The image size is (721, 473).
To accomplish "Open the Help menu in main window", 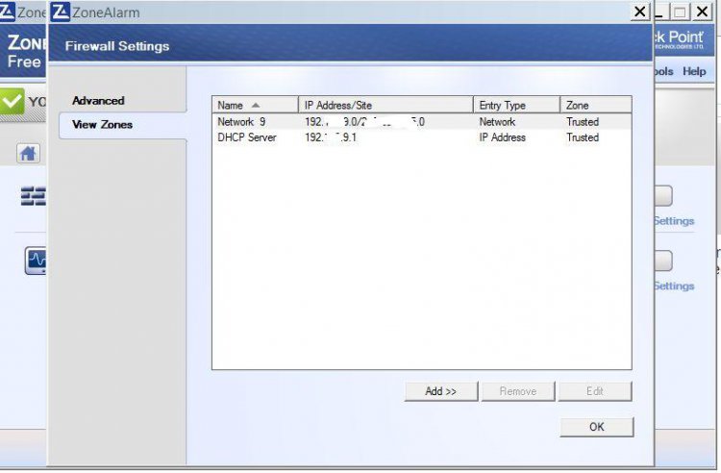I will 694,71.
